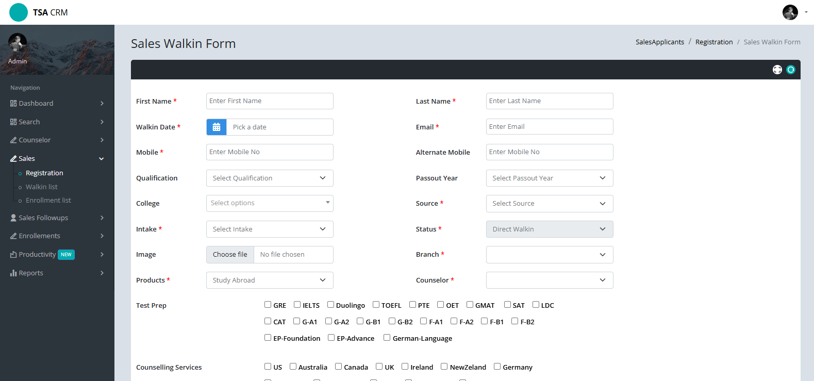Expand the Branch dropdown
Screen dimensions: 814x381
pyautogui.click(x=549, y=255)
